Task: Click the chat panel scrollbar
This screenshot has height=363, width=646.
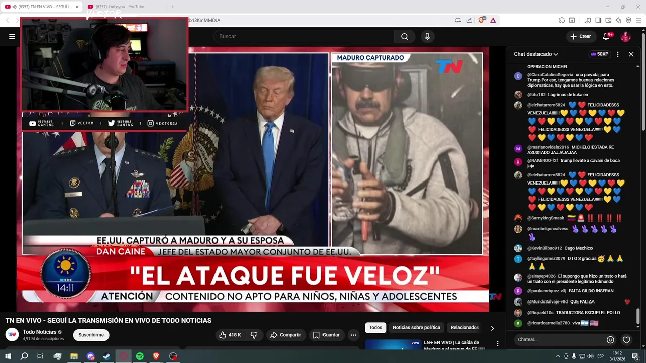Action: coord(637,317)
